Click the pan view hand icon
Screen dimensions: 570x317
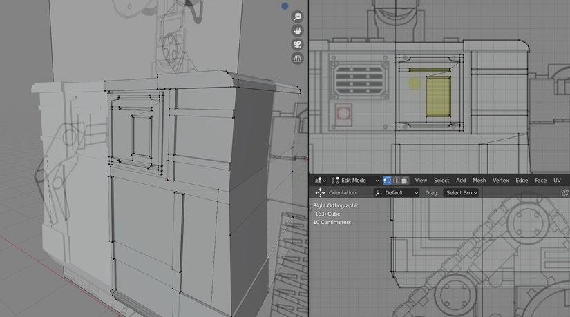297,30
